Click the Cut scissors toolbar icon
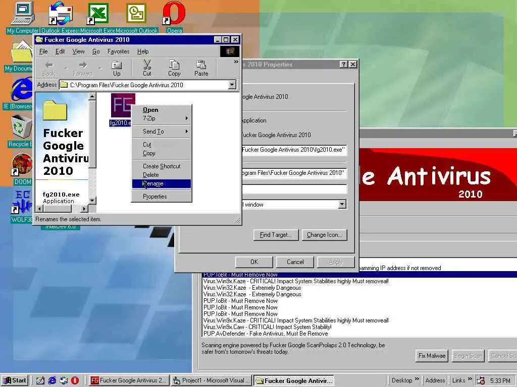 pos(147,69)
